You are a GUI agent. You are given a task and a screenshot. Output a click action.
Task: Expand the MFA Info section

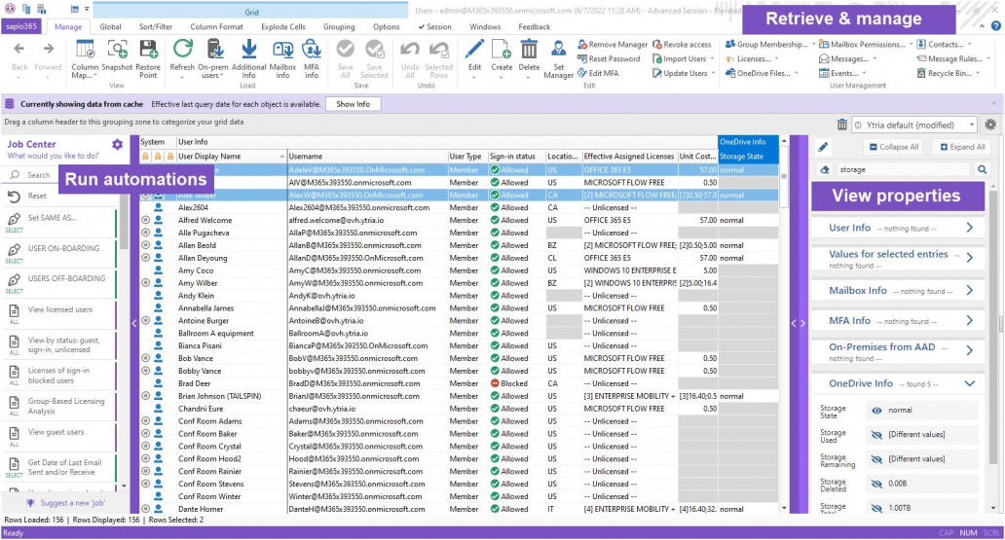pos(970,320)
